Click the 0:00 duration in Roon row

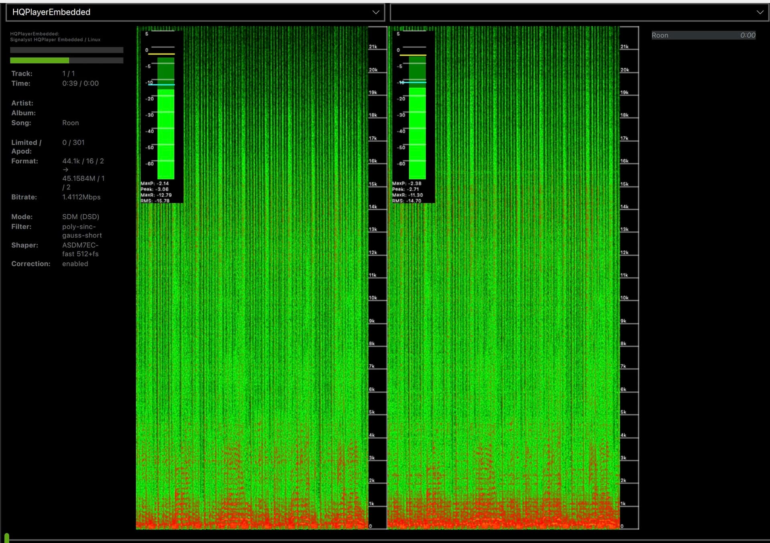click(x=748, y=35)
